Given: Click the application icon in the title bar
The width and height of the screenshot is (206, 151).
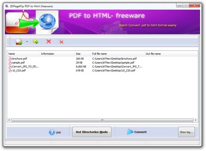Looking at the screenshot, I should tap(7, 6).
